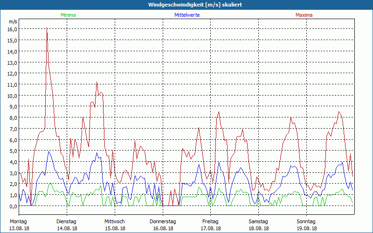The image size is (373, 233).
Task: Click the 5,0 y-axis tick label
Action: (x=13, y=151)
